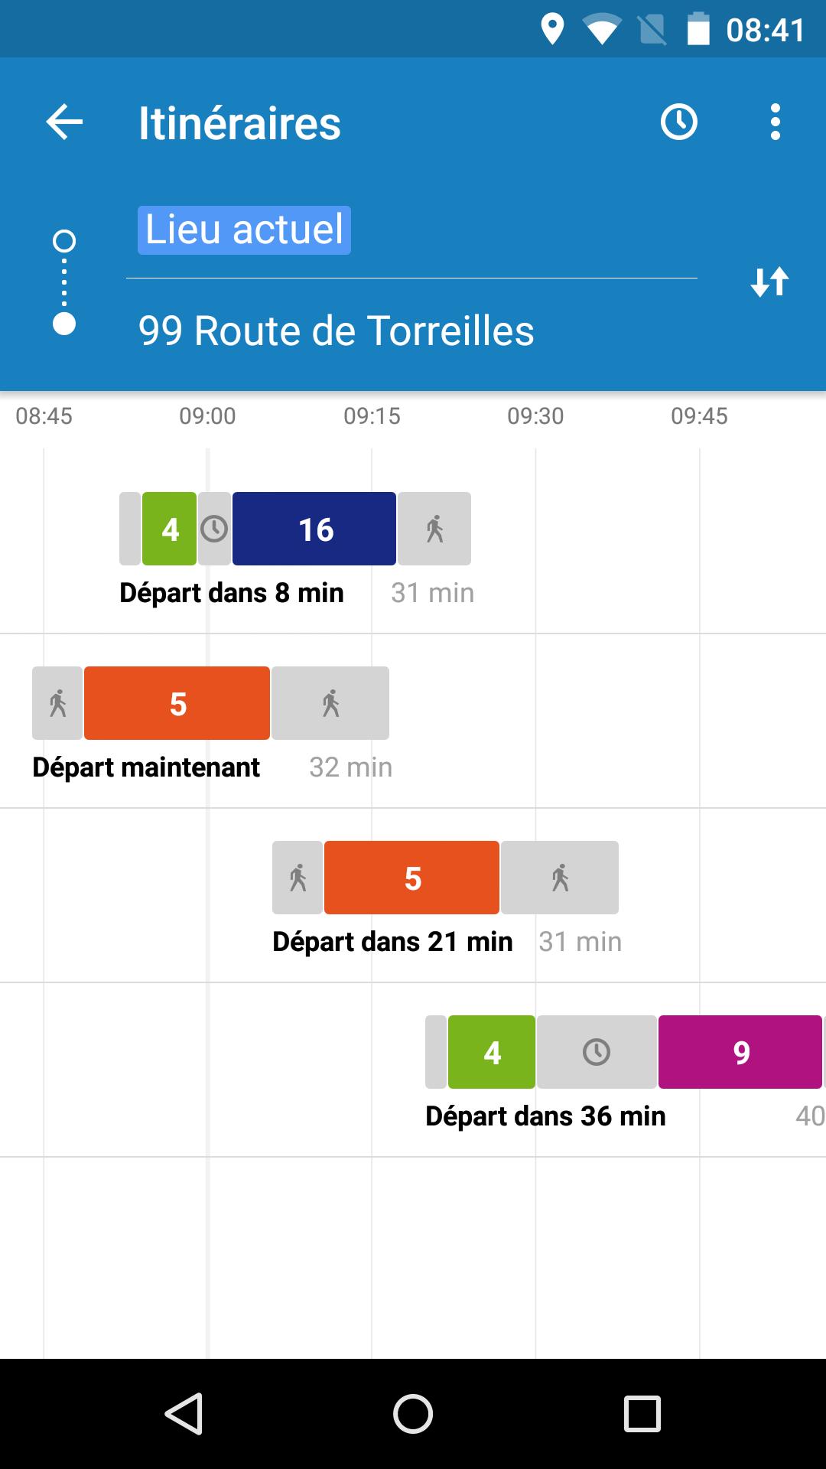Choose the Départ dans 8 min route
This screenshot has height=1469, width=826.
pos(232,593)
